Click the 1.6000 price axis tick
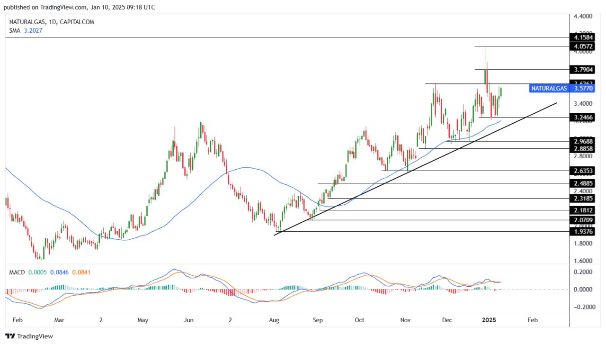606x345 pixels. point(583,261)
